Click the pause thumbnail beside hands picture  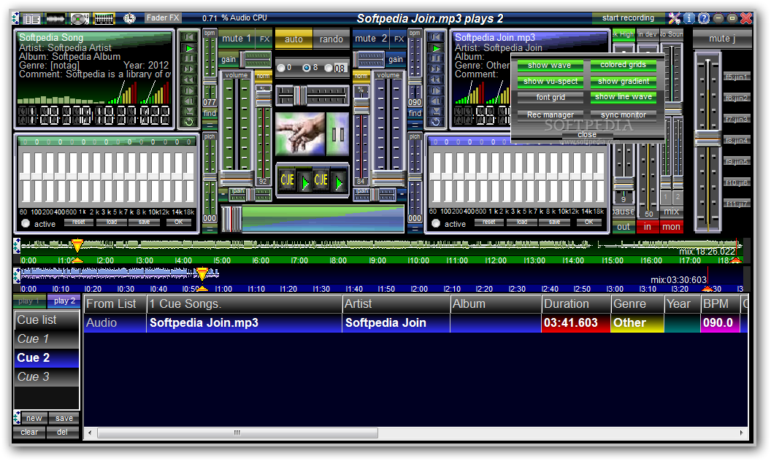(338, 133)
